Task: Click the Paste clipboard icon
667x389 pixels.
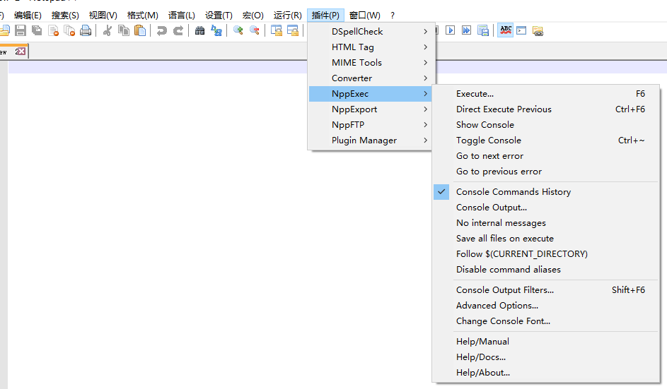Action: point(140,30)
